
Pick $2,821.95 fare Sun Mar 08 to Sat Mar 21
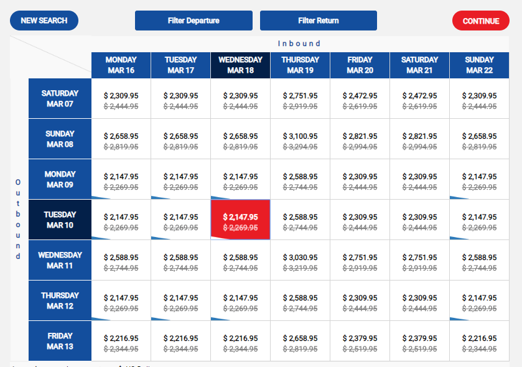pos(419,139)
